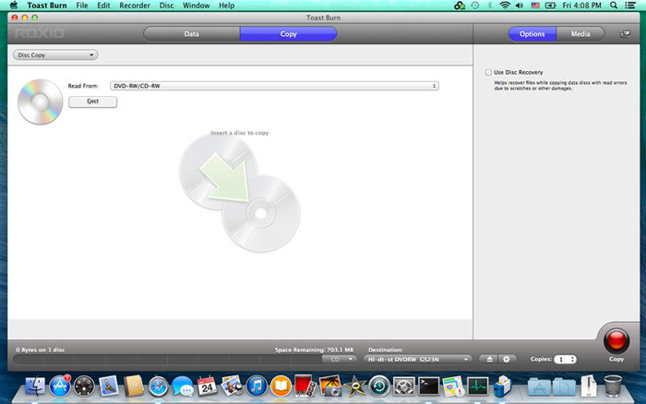Click the volume icon in menu bar
The image size is (646, 404).
click(x=520, y=6)
